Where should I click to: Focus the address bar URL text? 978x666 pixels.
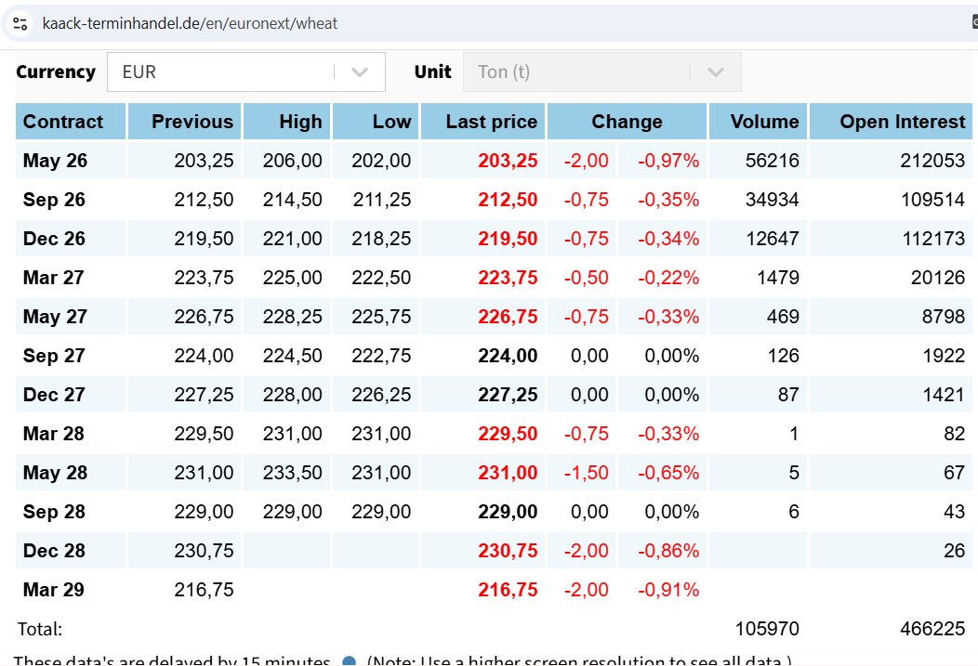click(x=191, y=23)
